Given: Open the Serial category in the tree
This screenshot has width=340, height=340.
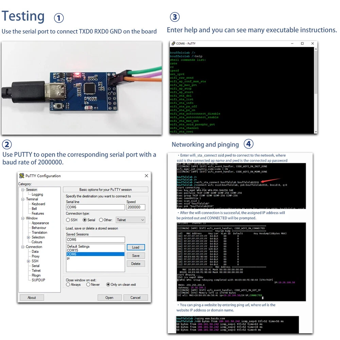Looking at the screenshot, I should tap(36, 266).
